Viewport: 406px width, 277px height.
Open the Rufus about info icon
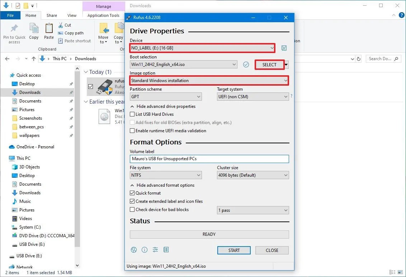coord(144,250)
